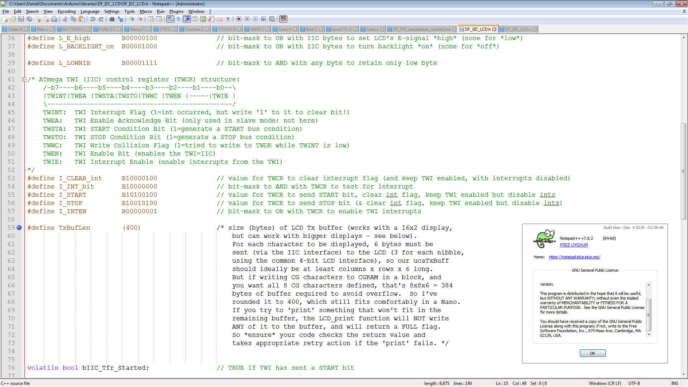The width and height of the screenshot is (688, 387).
Task: Play back the recorded macro
Action: [x=255, y=19]
